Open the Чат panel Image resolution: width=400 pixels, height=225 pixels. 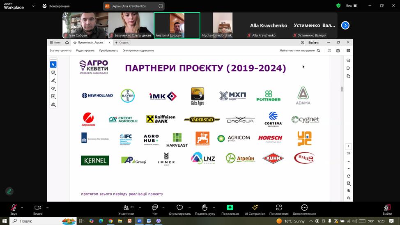pos(155,210)
